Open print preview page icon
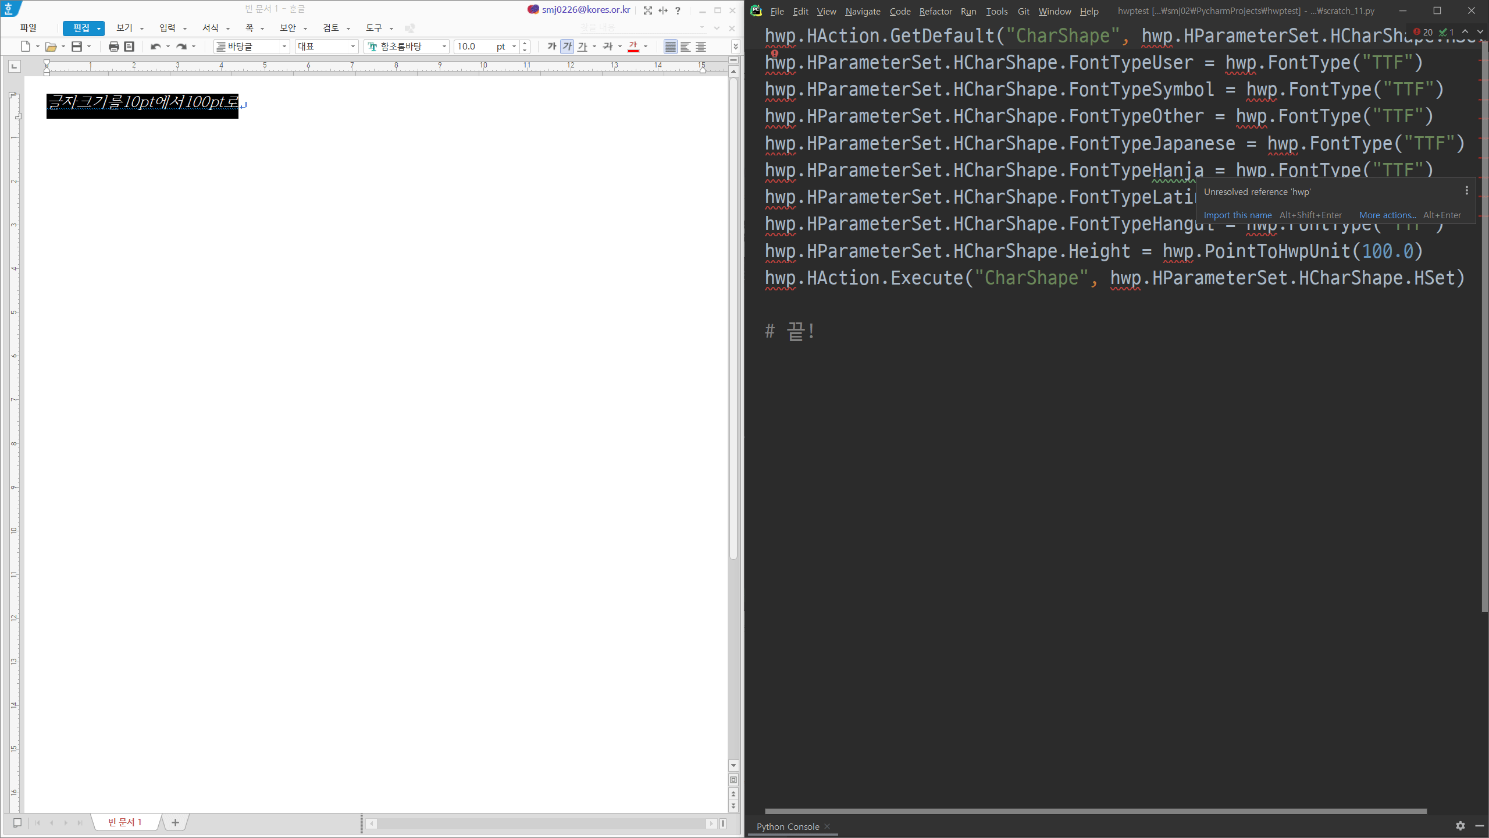Screen dimensions: 1489x838 pos(129,47)
